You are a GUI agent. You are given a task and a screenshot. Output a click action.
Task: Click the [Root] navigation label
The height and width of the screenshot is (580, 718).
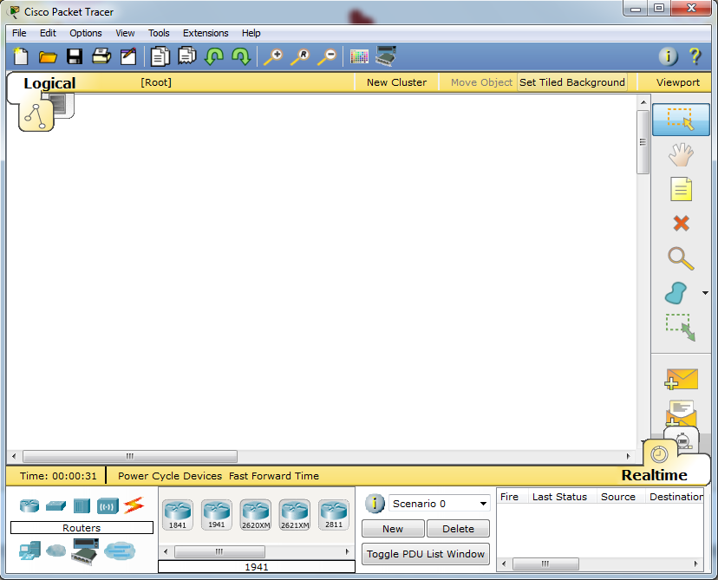click(156, 82)
